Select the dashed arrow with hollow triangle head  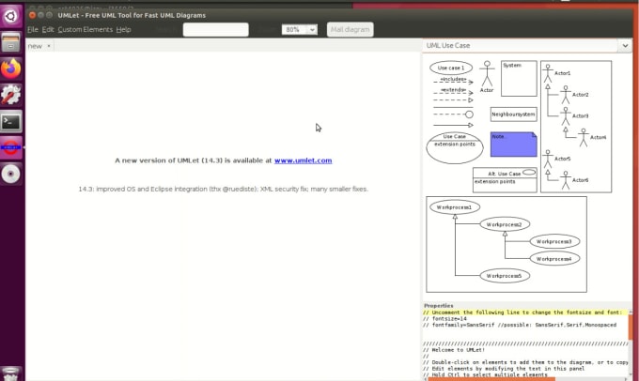[x=453, y=100]
